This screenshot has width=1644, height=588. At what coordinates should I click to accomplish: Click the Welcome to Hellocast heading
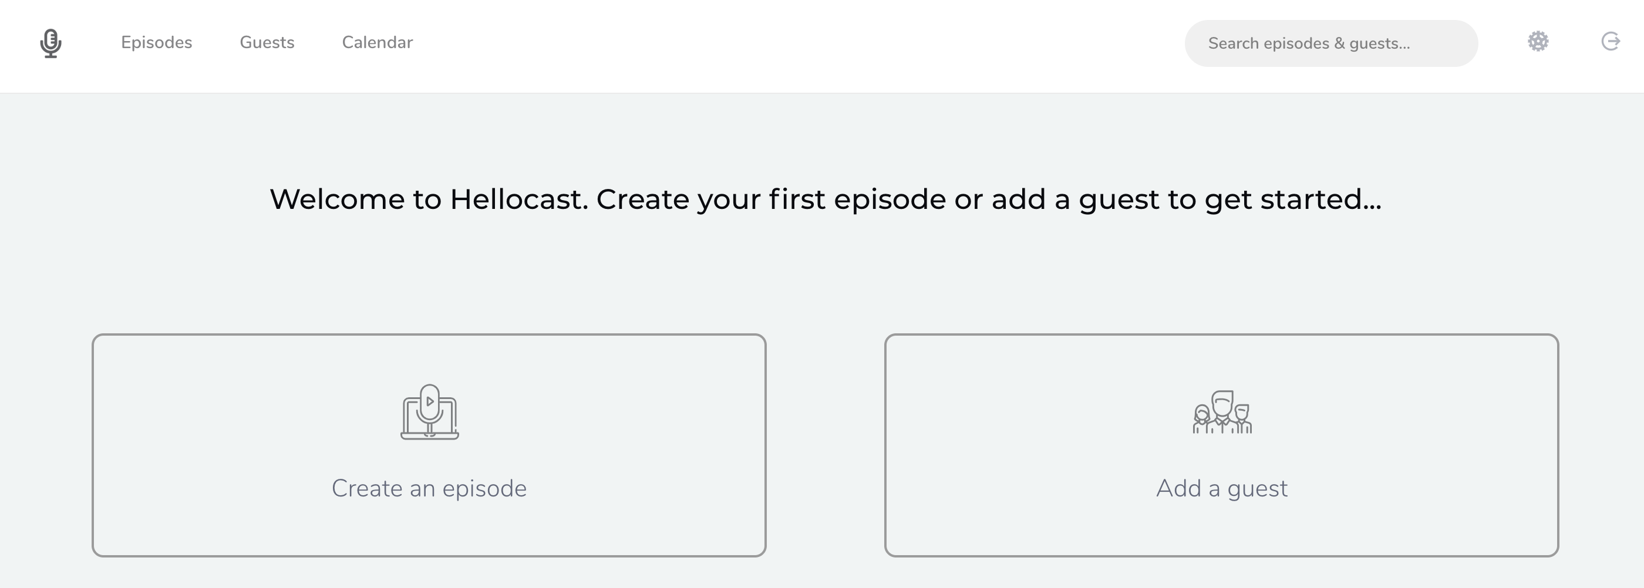click(825, 199)
